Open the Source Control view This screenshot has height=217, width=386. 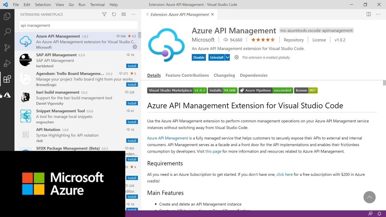(7, 48)
